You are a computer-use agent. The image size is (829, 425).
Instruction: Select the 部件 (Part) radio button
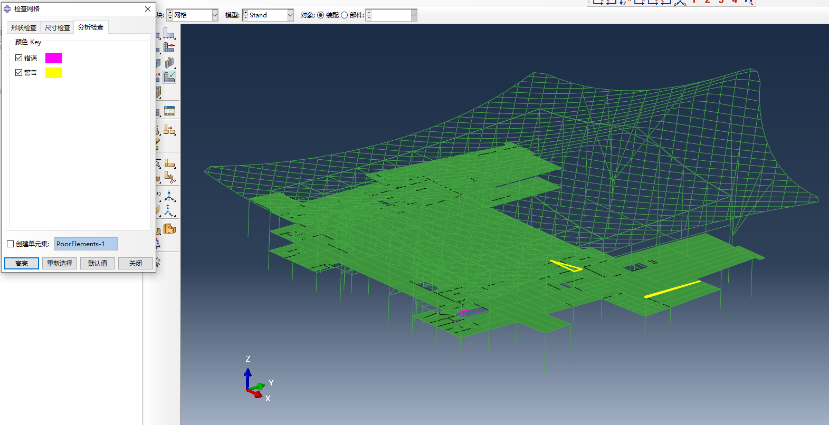(x=345, y=15)
